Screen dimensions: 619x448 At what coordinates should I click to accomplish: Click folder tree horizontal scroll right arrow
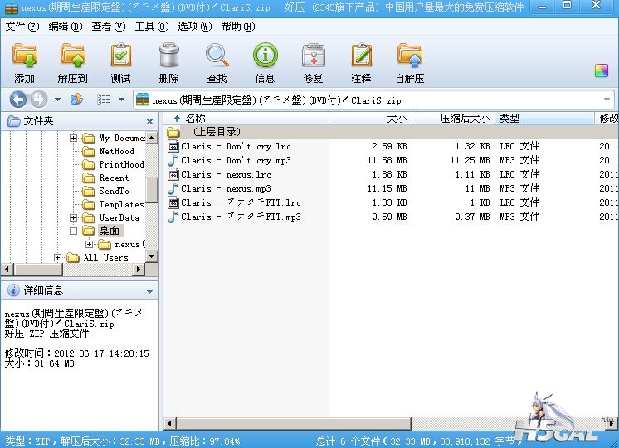click(x=139, y=270)
